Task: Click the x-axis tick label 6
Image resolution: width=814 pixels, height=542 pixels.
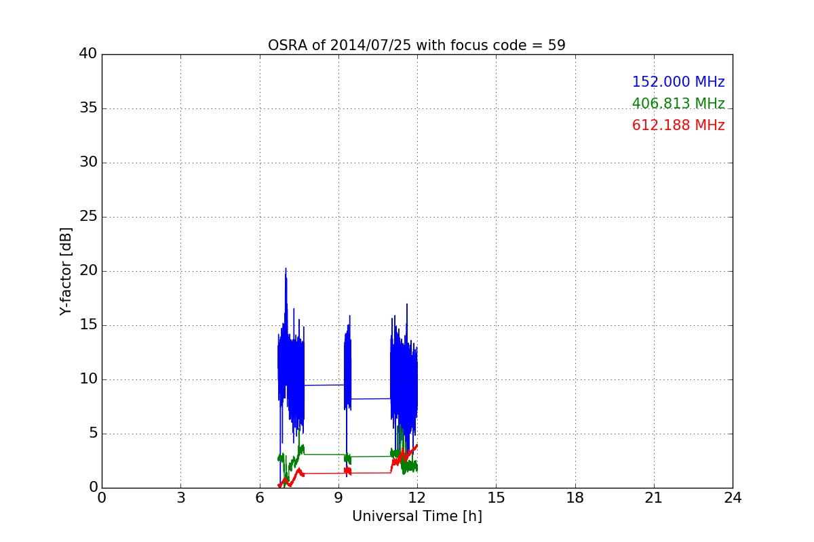Action: (x=259, y=498)
